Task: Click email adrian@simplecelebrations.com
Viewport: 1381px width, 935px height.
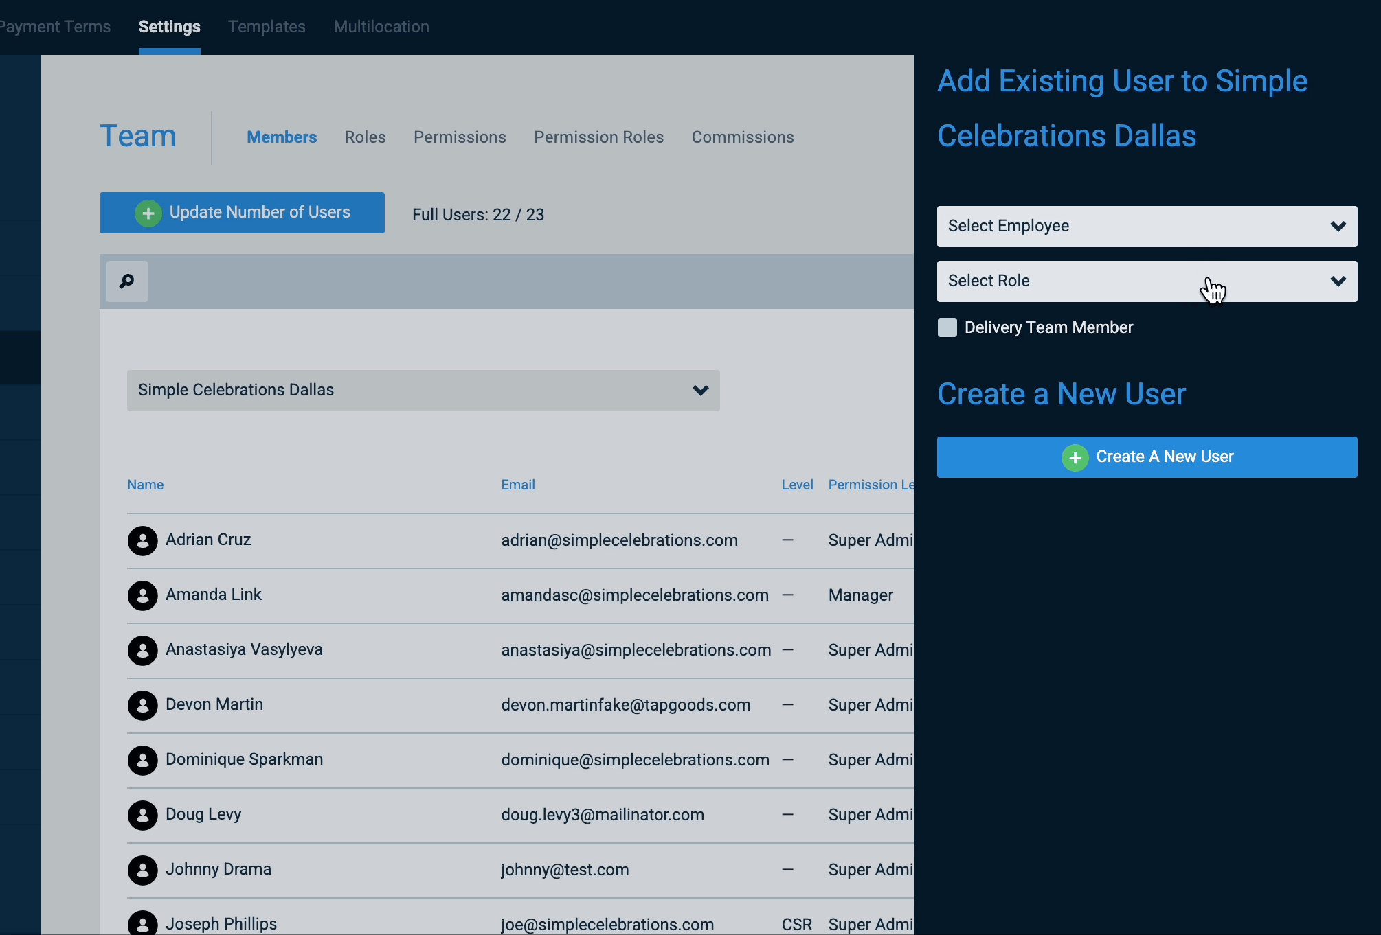Action: pos(620,540)
